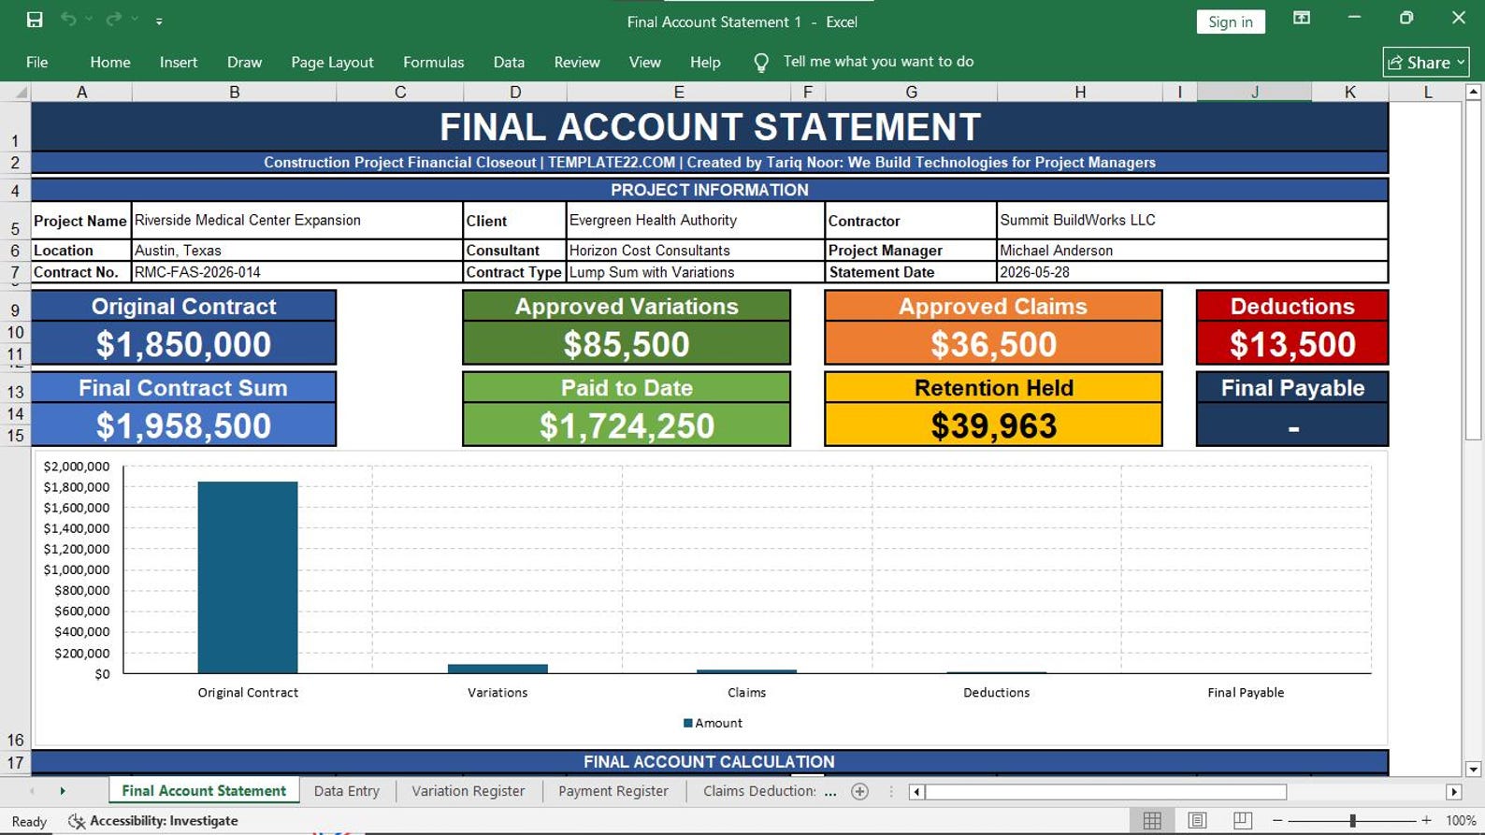The image size is (1485, 835).
Task: Select column B header
Action: [234, 92]
